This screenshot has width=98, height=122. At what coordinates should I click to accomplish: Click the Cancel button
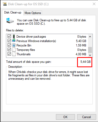click(x=87, y=117)
